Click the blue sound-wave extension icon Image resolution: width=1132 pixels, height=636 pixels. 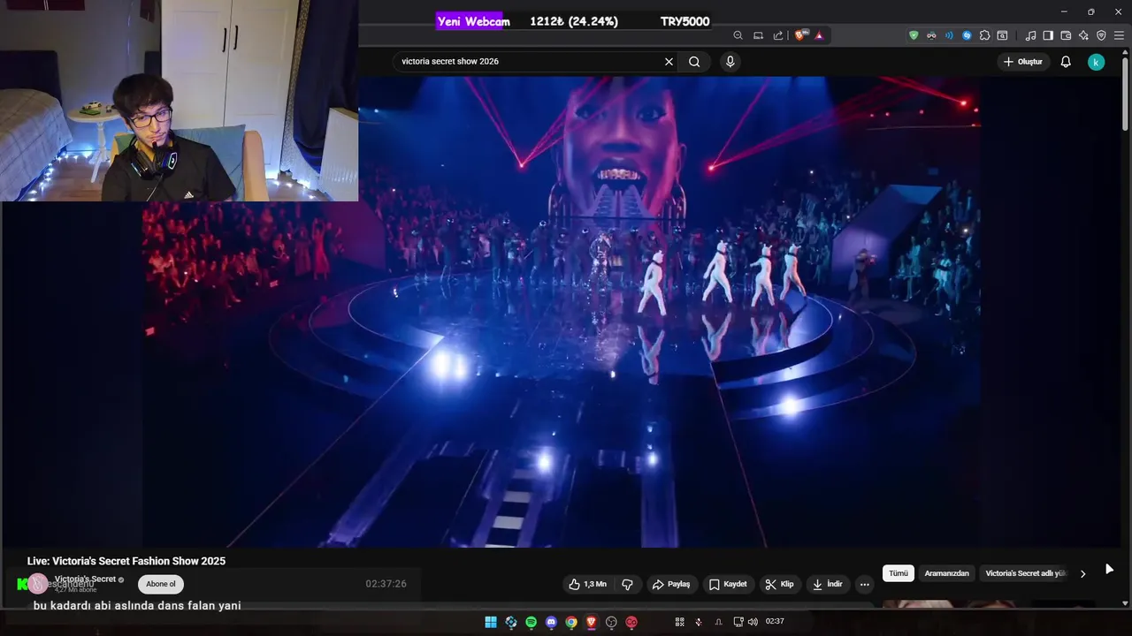pos(949,35)
